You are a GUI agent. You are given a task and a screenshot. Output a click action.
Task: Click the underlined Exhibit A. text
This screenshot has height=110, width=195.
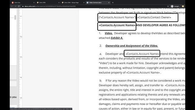click(x=117, y=38)
